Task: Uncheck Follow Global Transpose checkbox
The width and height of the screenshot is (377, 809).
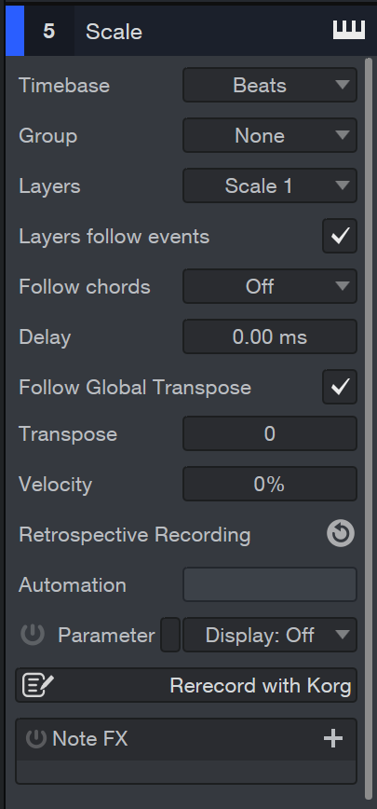Action: [x=340, y=387]
